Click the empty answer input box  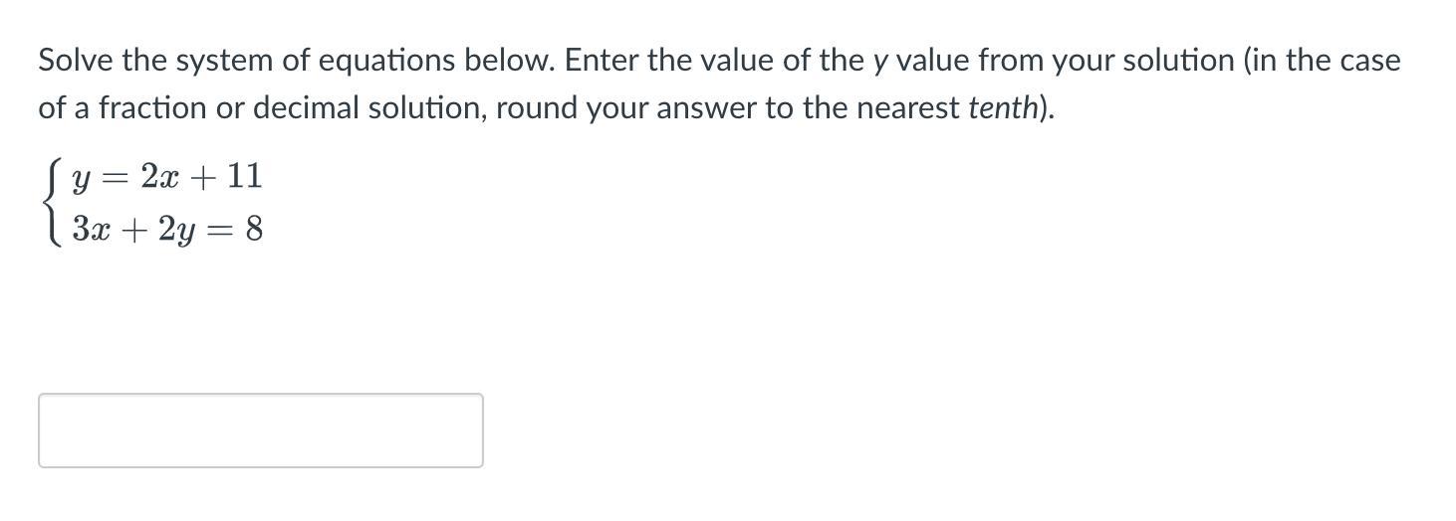(x=260, y=431)
